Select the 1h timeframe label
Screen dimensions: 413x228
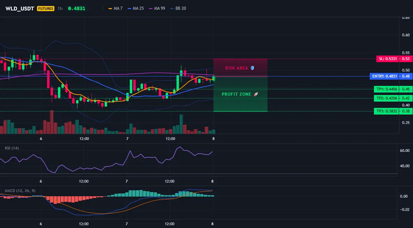(60, 8)
